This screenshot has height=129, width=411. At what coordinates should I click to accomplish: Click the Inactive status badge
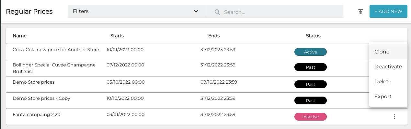310,117
